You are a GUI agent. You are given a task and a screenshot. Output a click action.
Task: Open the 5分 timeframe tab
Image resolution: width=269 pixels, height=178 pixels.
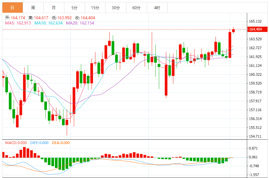[74, 8]
